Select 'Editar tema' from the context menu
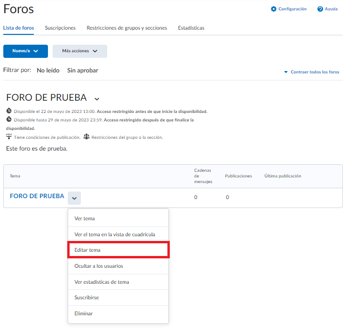Screen dimensions: 348x328 tap(87, 250)
